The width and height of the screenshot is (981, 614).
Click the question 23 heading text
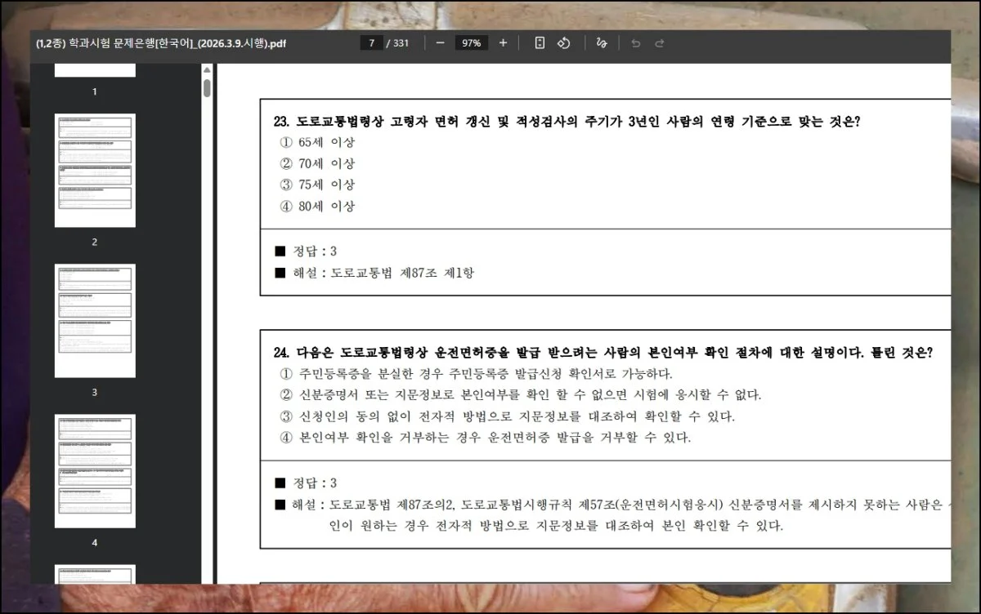(x=566, y=122)
